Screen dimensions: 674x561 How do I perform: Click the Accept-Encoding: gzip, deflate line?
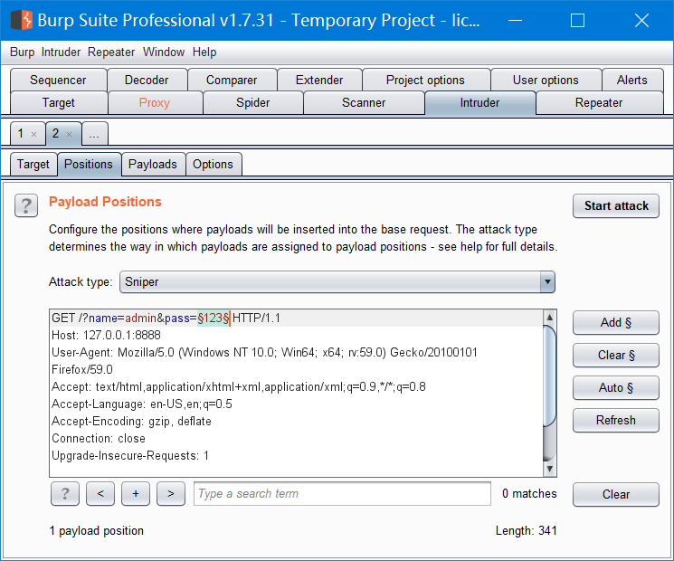coord(131,422)
